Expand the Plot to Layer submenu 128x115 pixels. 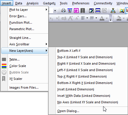pyautogui.click(x=25, y=10)
